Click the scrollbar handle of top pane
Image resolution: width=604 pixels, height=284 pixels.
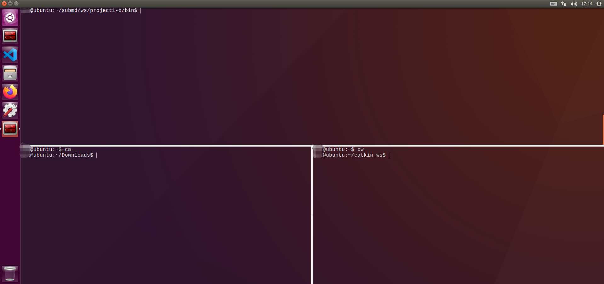pyautogui.click(x=603, y=130)
